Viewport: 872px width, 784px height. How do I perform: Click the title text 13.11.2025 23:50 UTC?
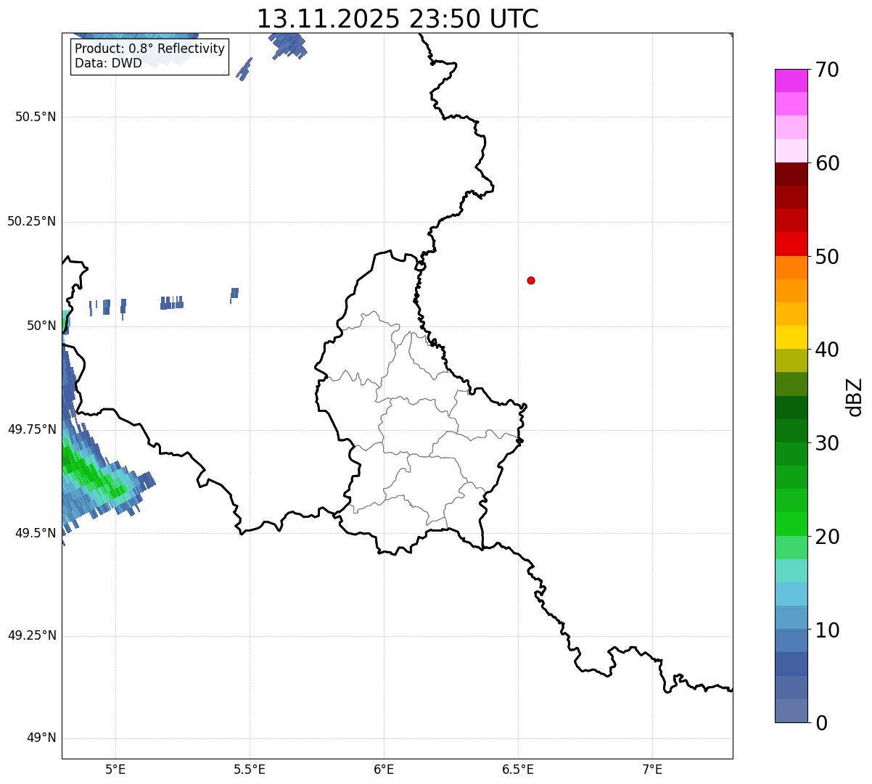[x=398, y=18]
